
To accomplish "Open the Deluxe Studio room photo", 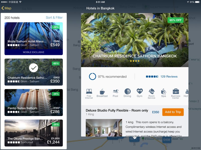I will pos(104,128).
